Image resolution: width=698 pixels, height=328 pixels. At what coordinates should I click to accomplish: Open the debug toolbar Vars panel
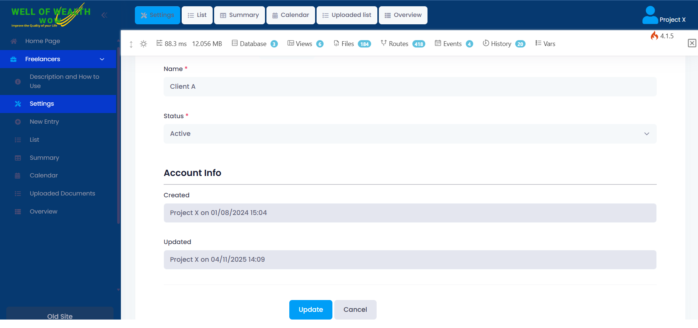point(545,44)
